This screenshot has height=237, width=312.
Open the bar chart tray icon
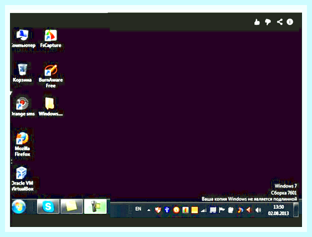pyautogui.click(x=186, y=210)
